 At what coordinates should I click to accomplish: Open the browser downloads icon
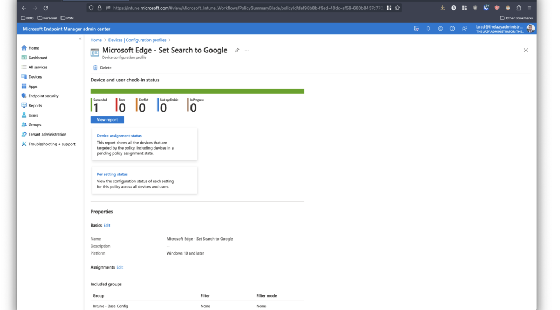pyautogui.click(x=442, y=8)
